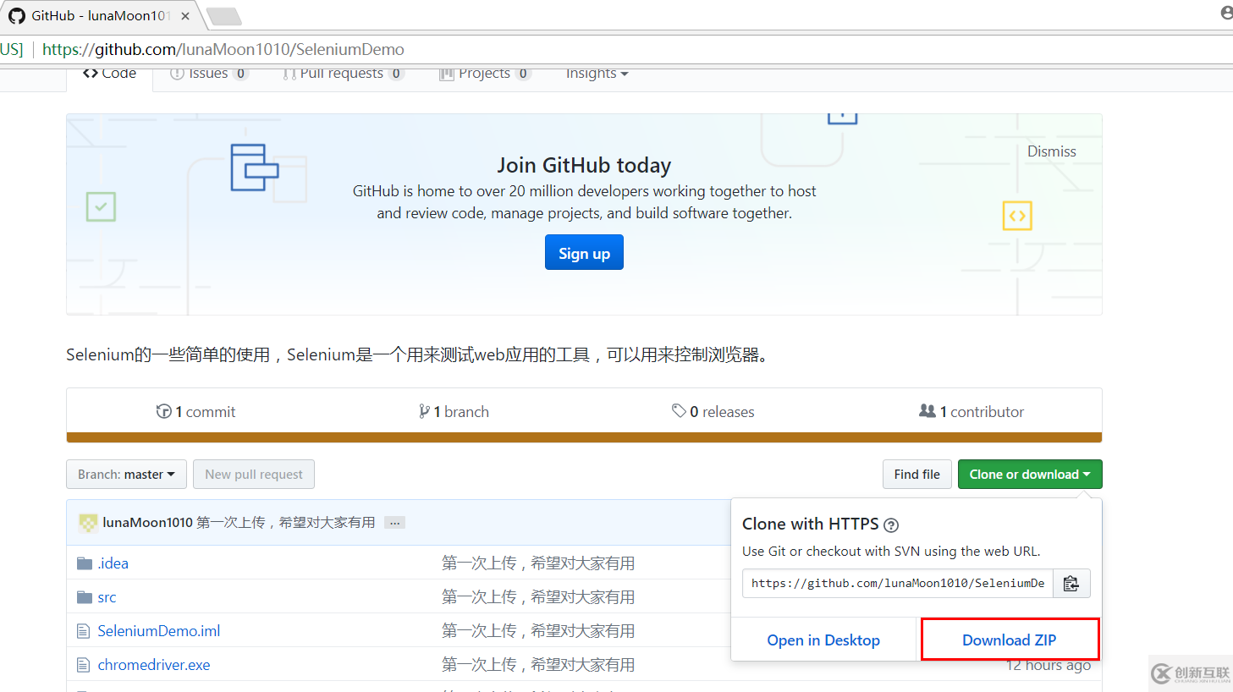Switch to Pull requests tab
This screenshot has width=1233, height=692.
(343, 74)
